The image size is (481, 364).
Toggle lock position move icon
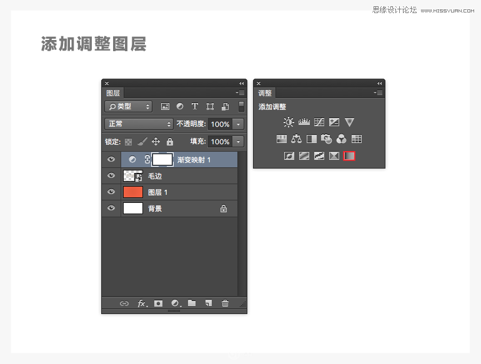[156, 141]
